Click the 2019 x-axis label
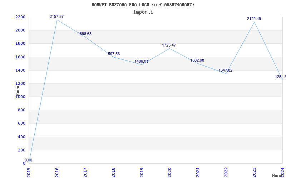This screenshot has height=179, width=286. (x=142, y=172)
